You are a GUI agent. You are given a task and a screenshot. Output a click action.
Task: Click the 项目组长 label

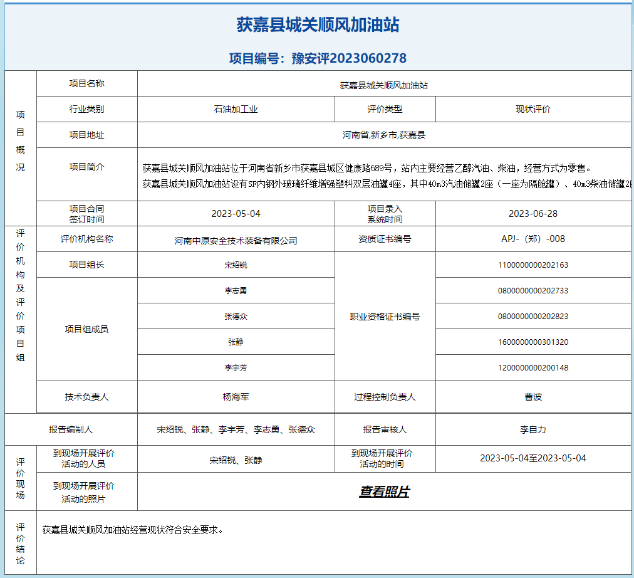[x=86, y=265]
